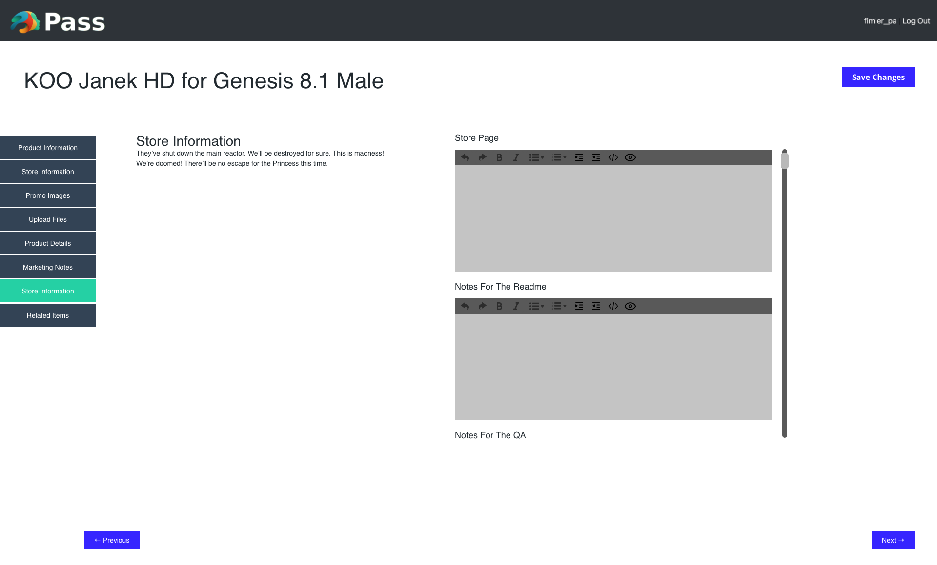Select the highlighted green Store Information tab

pos(48,291)
